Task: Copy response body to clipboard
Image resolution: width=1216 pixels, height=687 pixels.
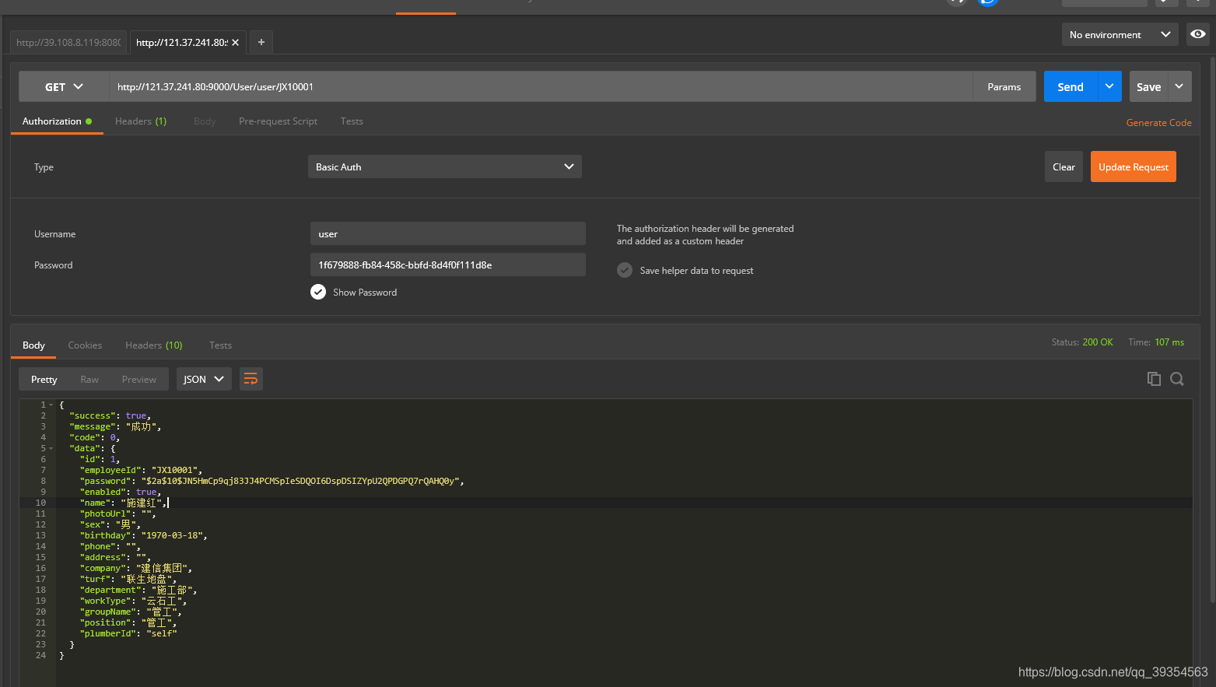Action: pyautogui.click(x=1154, y=379)
